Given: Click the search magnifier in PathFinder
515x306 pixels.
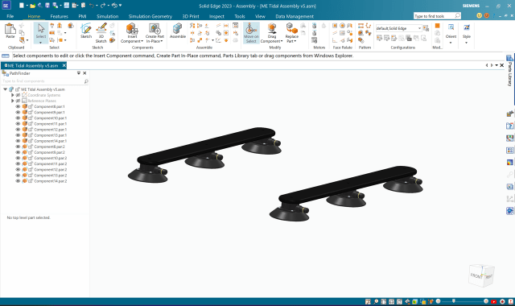Looking at the screenshot, I should (x=86, y=81).
